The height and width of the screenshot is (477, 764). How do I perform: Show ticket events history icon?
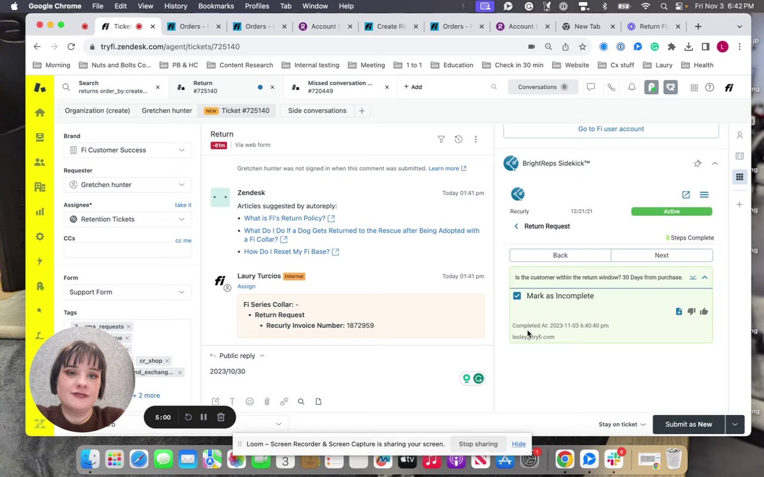(x=458, y=140)
